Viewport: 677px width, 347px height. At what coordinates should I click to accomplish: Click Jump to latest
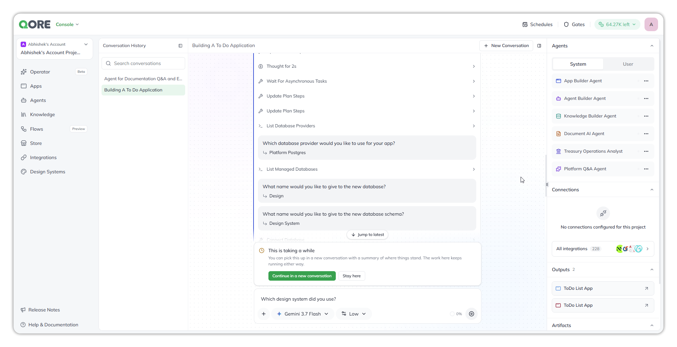click(x=368, y=235)
